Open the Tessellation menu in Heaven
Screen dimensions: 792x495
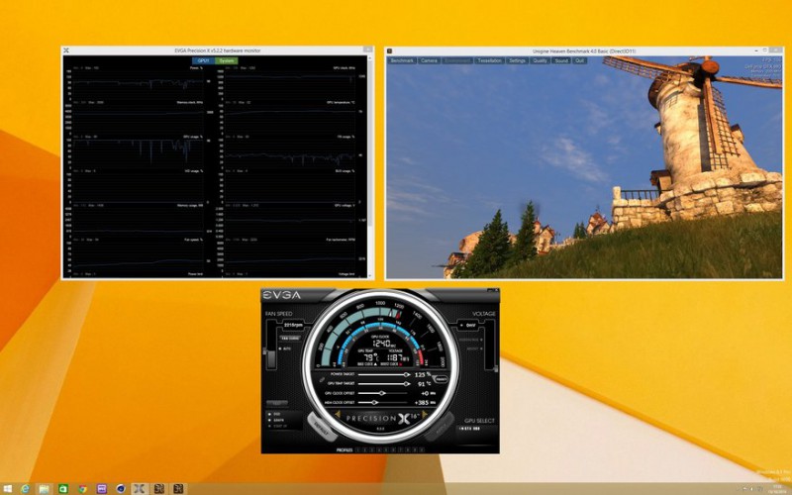coord(489,60)
